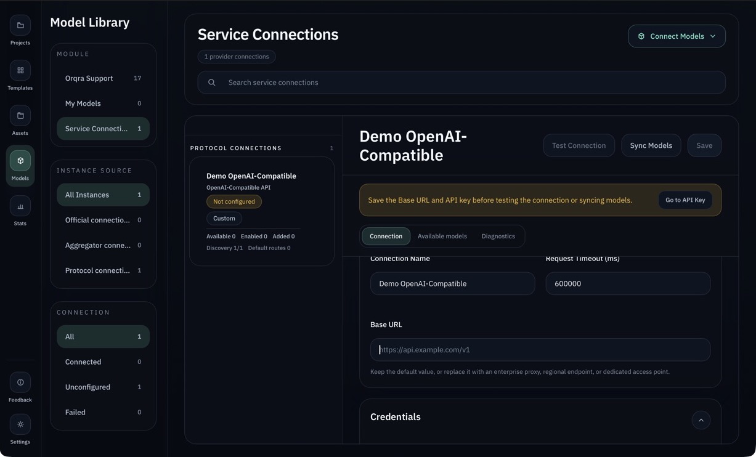
Task: Select the Demo OpenAI-Compatible connection card
Action: 262,211
